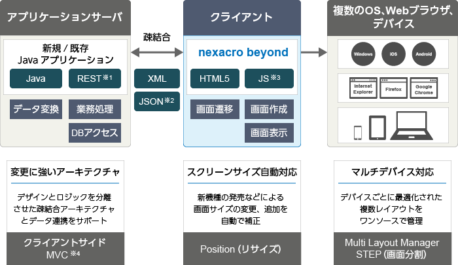Select the Firefox browser window icon
This screenshot has width=458, height=265.
click(x=393, y=88)
